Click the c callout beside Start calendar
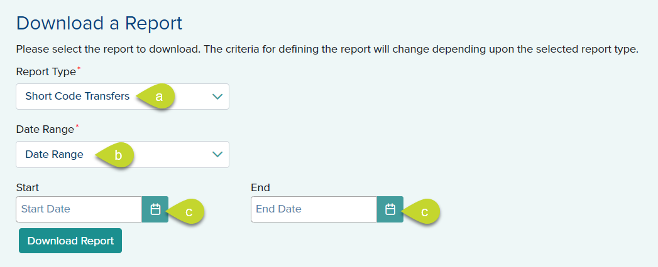This screenshot has height=267, width=658. click(189, 212)
